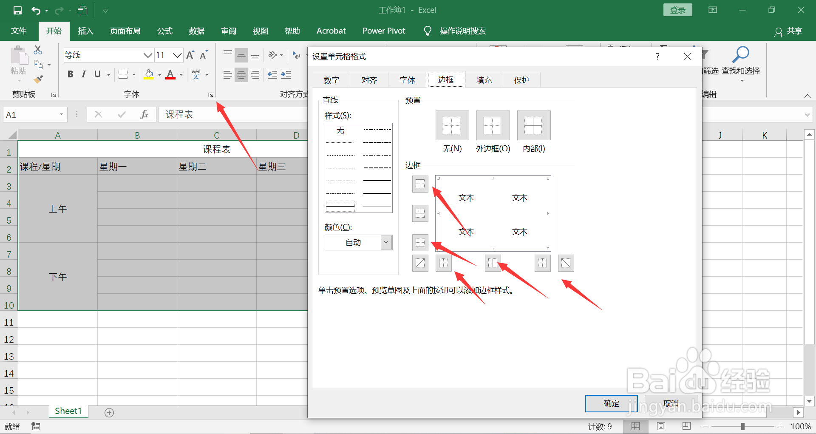Toggle the inside horizontal border button
The height and width of the screenshot is (434, 816).
tap(420, 213)
